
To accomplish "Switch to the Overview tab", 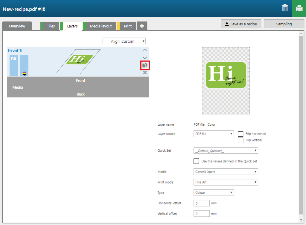I will click(x=17, y=26).
